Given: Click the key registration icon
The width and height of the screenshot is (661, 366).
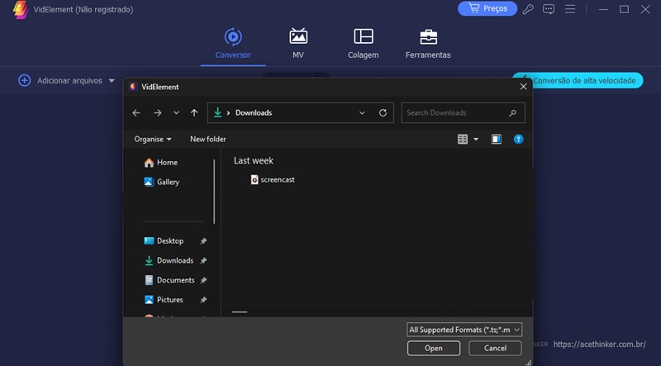Looking at the screenshot, I should [x=529, y=9].
